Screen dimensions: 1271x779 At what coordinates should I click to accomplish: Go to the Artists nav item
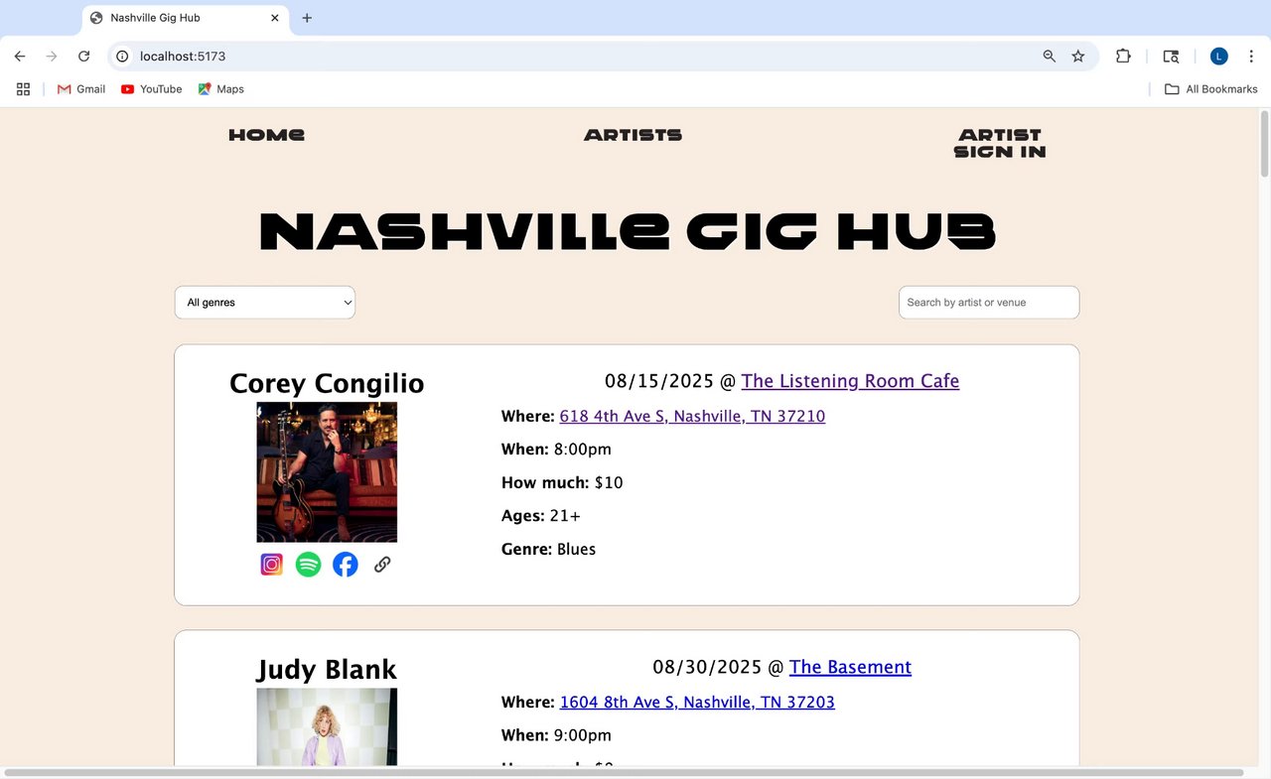pyautogui.click(x=634, y=135)
